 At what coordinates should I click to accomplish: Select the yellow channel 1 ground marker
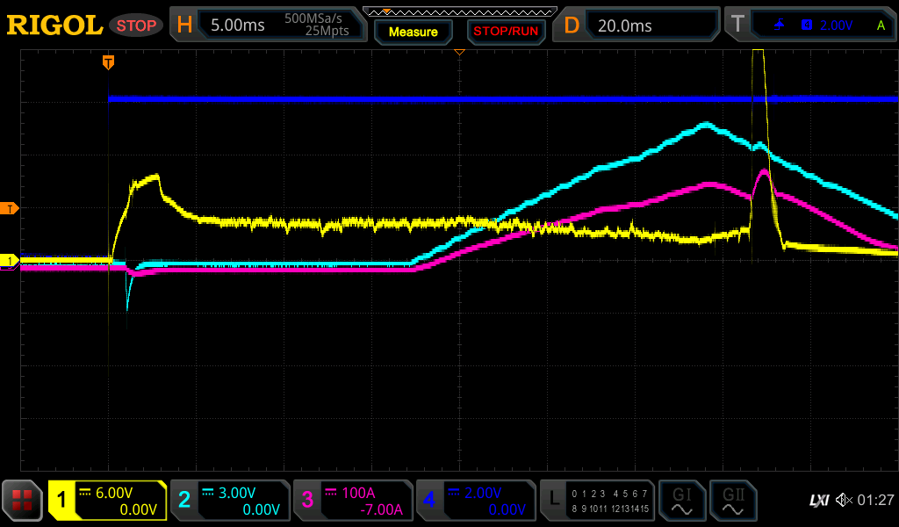(x=11, y=261)
